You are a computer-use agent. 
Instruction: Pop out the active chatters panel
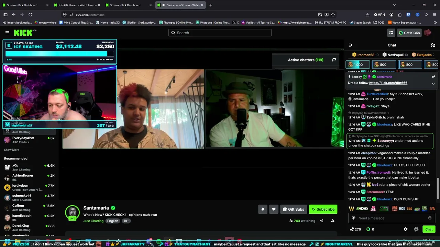pyautogui.click(x=334, y=60)
